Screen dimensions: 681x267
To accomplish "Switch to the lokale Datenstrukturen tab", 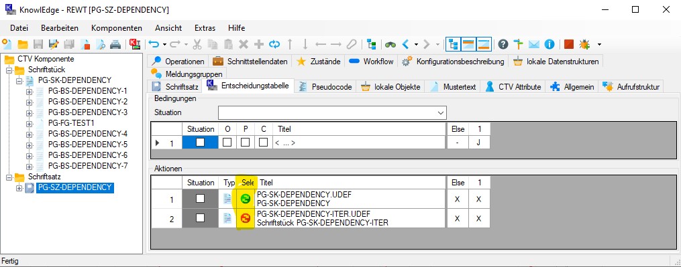I will (556, 62).
